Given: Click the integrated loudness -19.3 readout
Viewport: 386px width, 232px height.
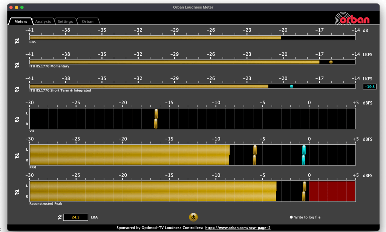Looking at the screenshot, I should click(369, 87).
